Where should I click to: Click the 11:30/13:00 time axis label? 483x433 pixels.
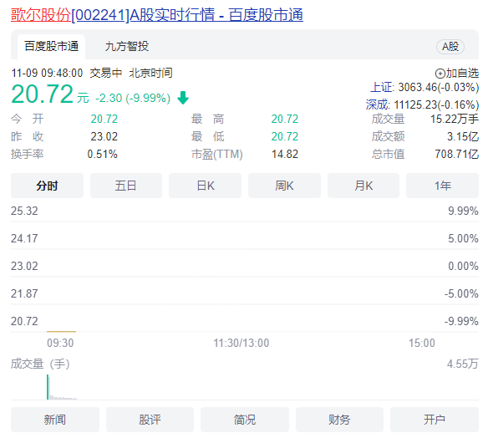[241, 343]
